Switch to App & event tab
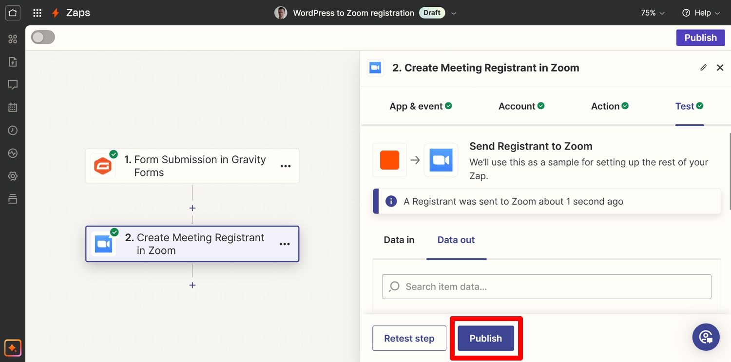Image resolution: width=731 pixels, height=362 pixels. pos(421,106)
